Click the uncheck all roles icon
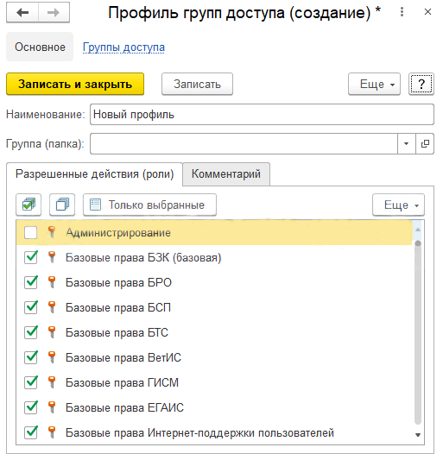Screen dimensions: 443x460 62,205
